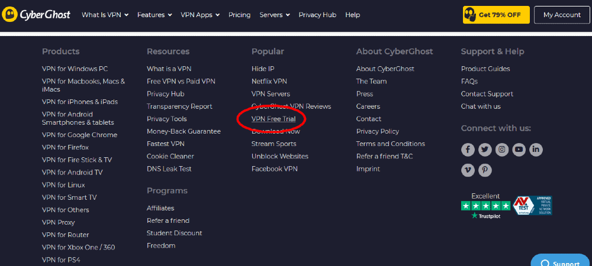Open the Twitter social icon

pos(485,150)
